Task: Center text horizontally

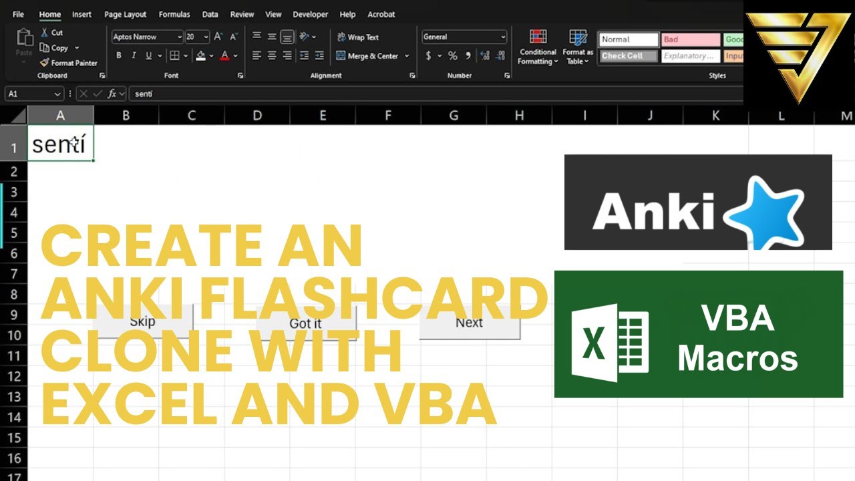Action: [272, 56]
